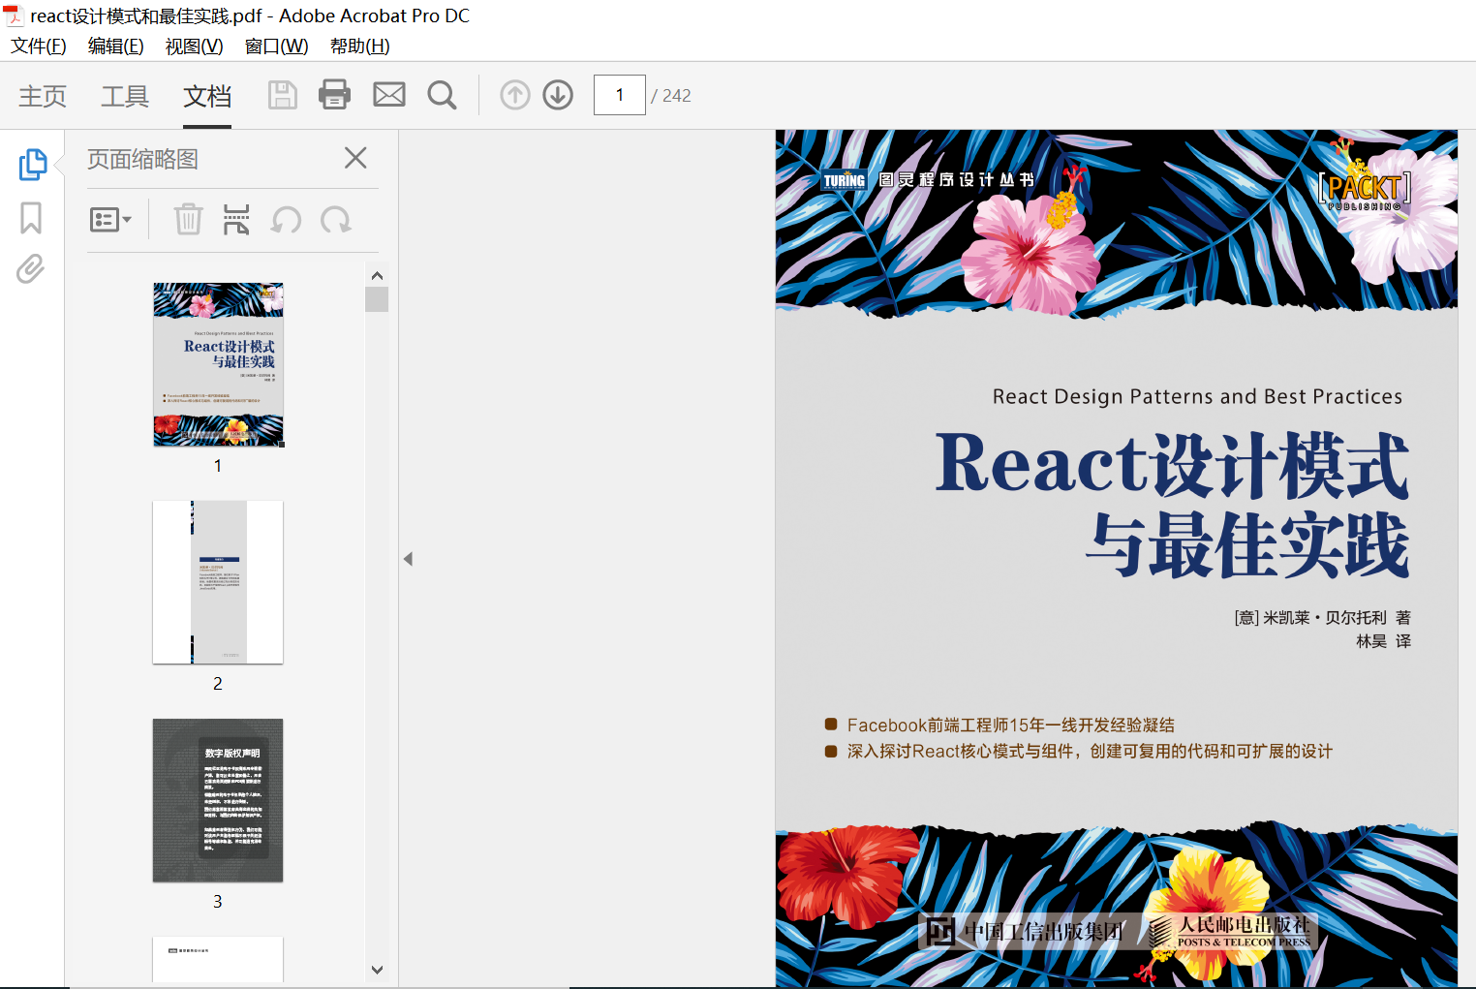Click the 'Facebook前端工程师15年' bullet text
This screenshot has width=1476, height=989.
[x=1010, y=725]
